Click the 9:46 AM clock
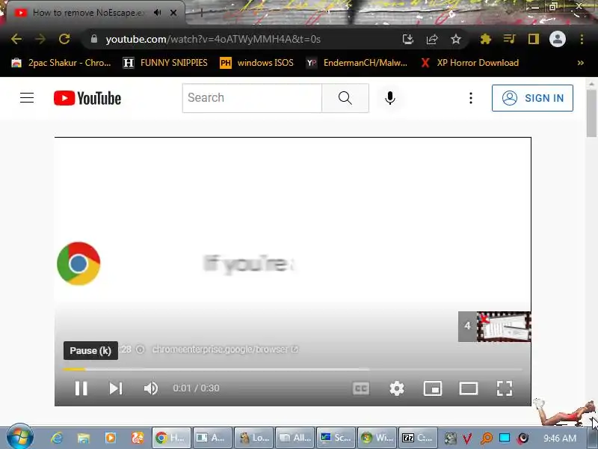The height and width of the screenshot is (449, 598). (x=559, y=439)
